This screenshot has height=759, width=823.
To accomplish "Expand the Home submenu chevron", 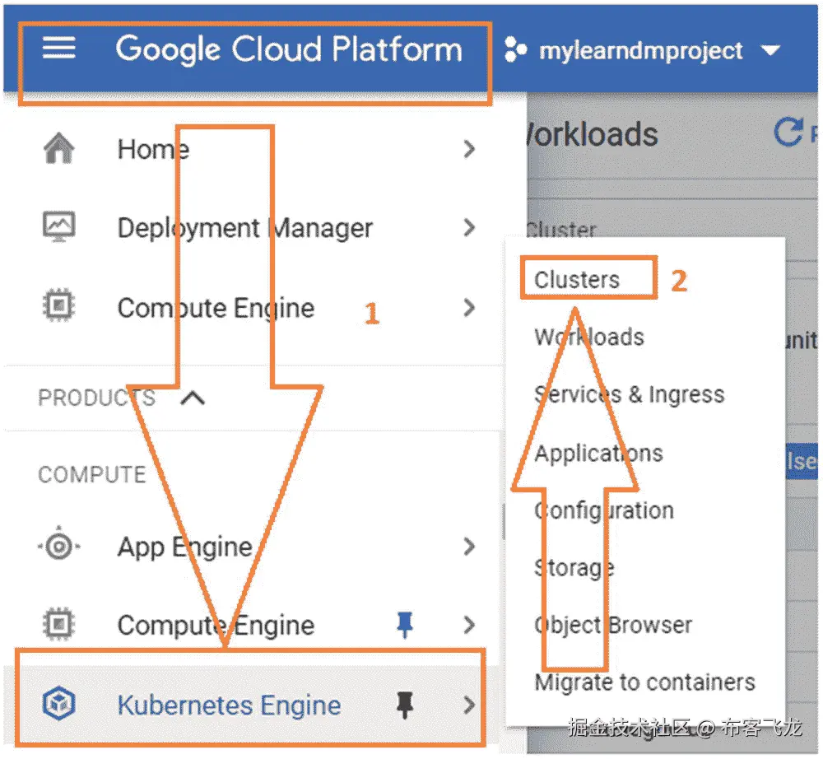I will click(469, 149).
